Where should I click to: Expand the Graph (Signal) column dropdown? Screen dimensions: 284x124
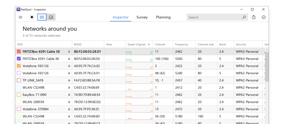(x=149, y=44)
